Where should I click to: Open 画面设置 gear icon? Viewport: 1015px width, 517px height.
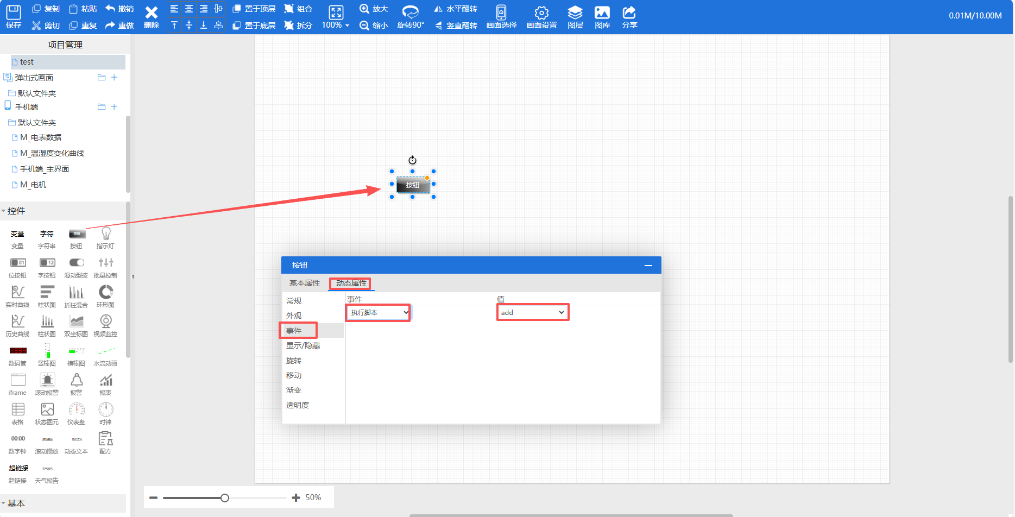541,12
